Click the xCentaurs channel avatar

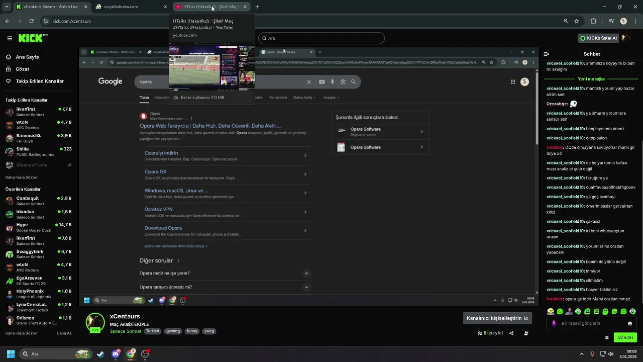(x=95, y=323)
